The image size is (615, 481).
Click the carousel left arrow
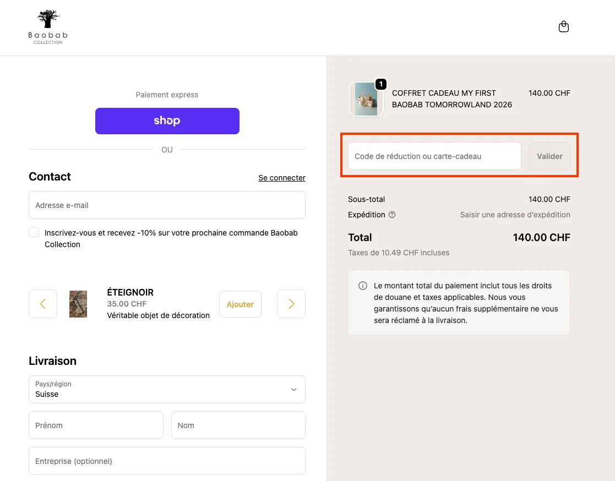(x=42, y=304)
